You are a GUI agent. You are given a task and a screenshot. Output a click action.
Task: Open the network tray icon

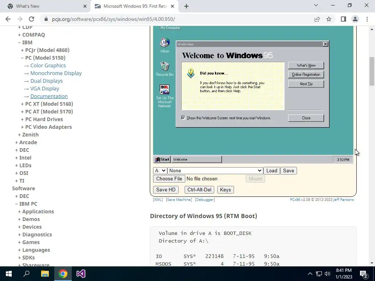(319, 274)
